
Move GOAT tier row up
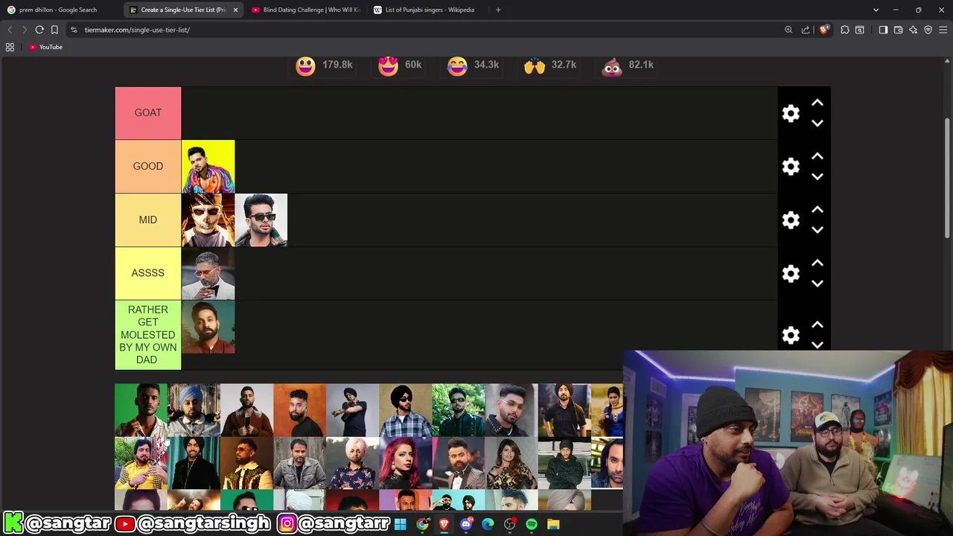(817, 103)
